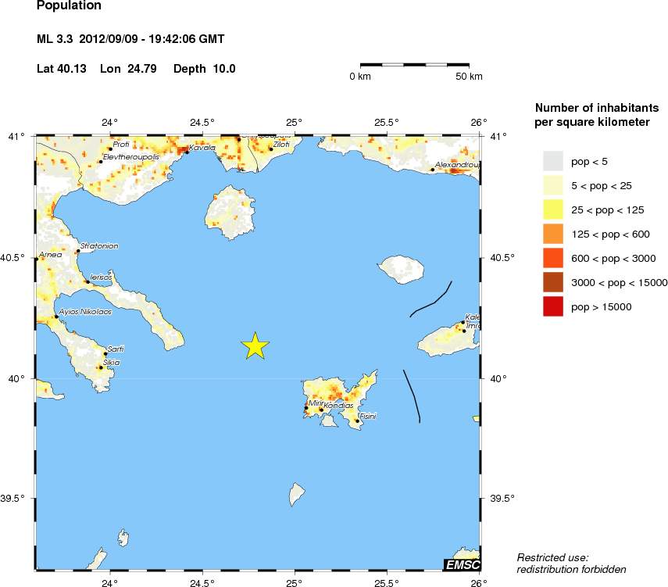
Task: Click the brown '3000 < pop < 15000' swatch
Action: point(553,282)
